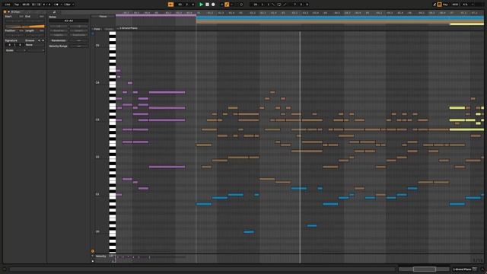Click the Groove commit arrow icon
The width and height of the screenshot is (487, 274).
click(43, 40)
